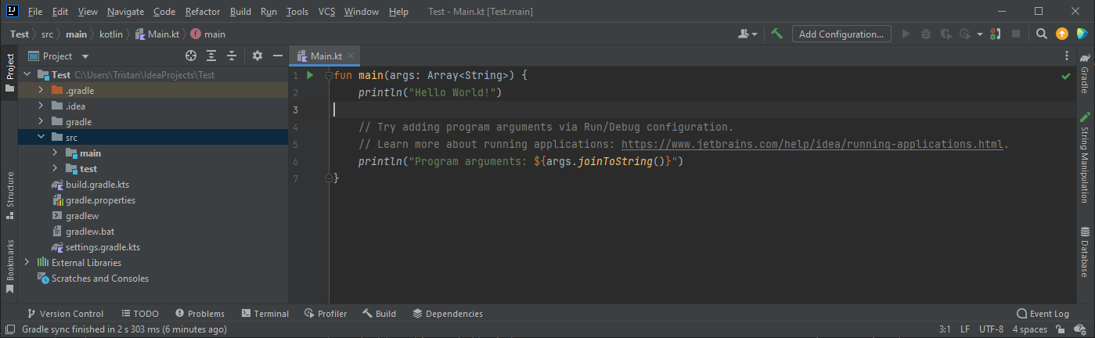This screenshot has height=338, width=1095.
Task: Open the Terminal tab in bottom bar
Action: coord(265,314)
